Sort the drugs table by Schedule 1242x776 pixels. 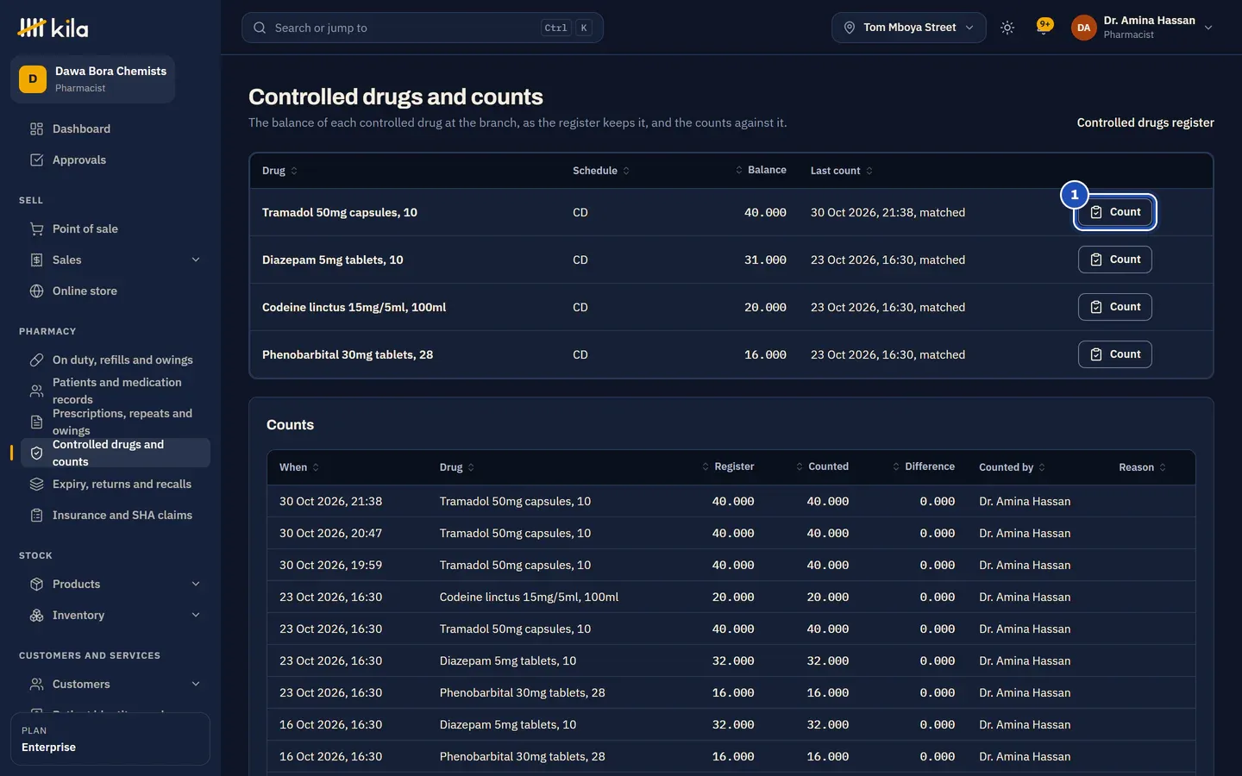601,171
